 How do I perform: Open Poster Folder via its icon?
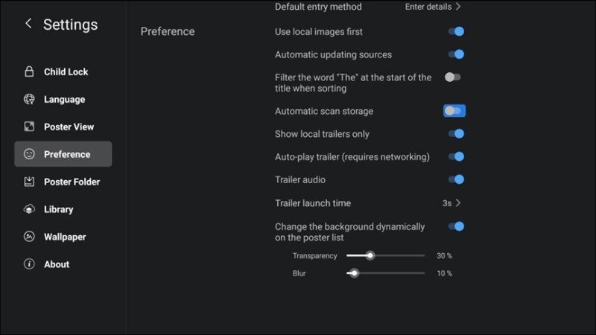[29, 182]
